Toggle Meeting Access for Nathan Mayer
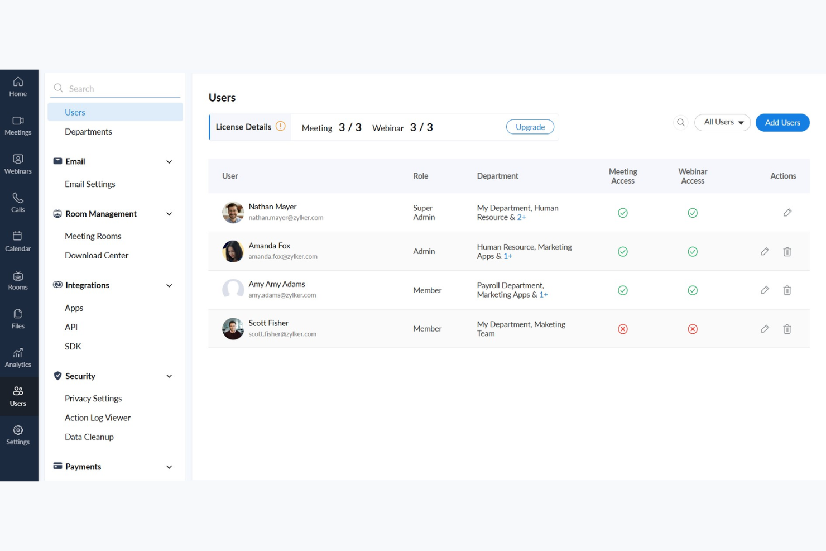826x551 pixels. 622,213
